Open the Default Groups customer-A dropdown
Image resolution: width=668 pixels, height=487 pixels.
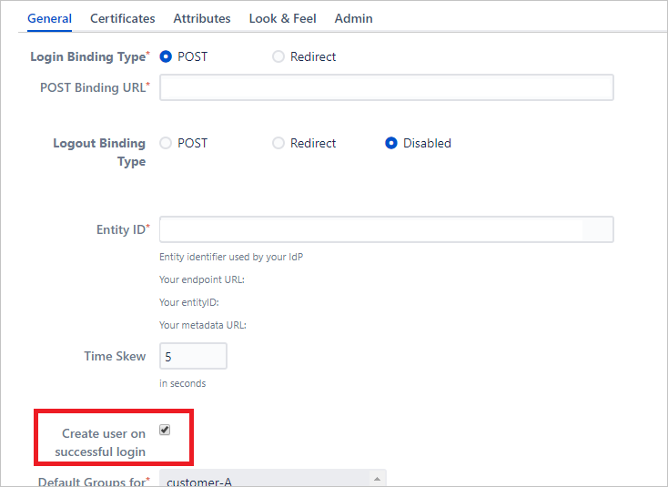tap(273, 479)
